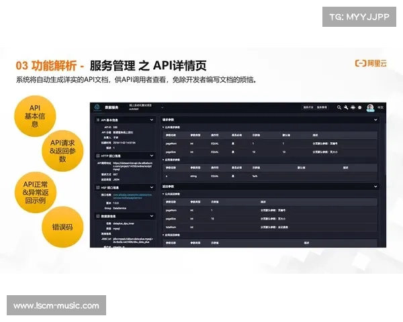Click totalNum row in return parameters table
Screen dimensions: 403x322
point(270,227)
